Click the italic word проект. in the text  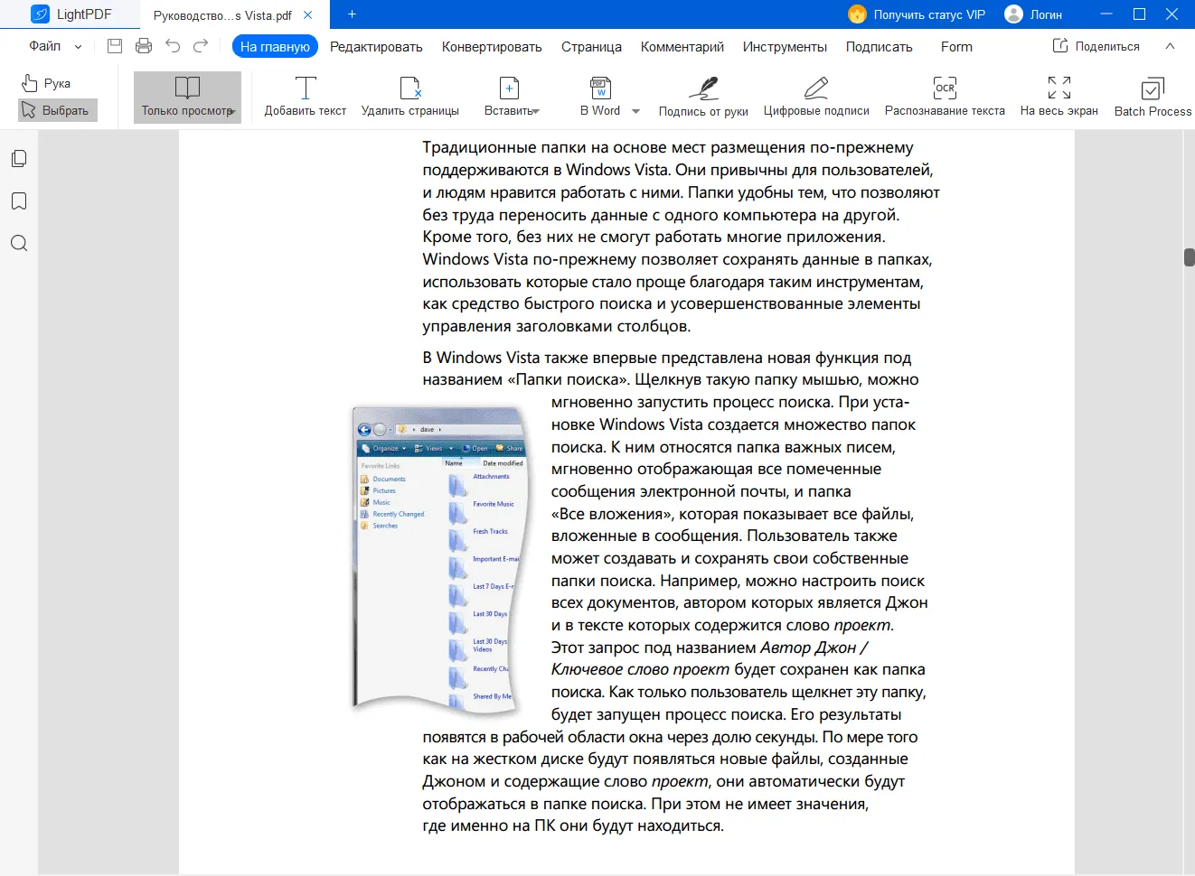click(x=863, y=625)
